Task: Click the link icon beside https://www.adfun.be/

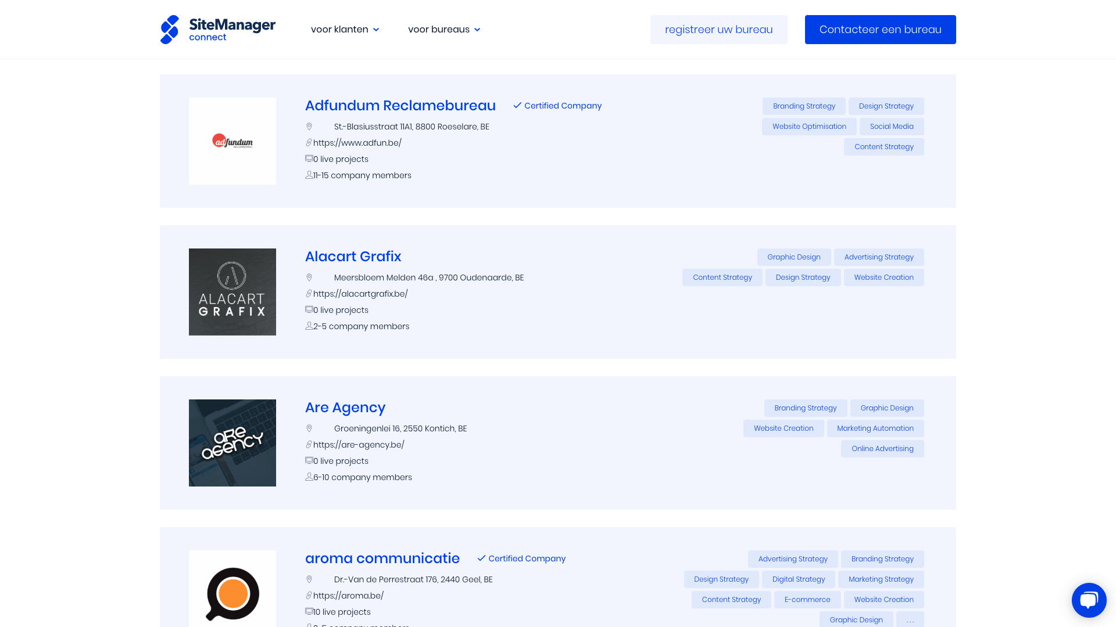Action: click(x=309, y=143)
